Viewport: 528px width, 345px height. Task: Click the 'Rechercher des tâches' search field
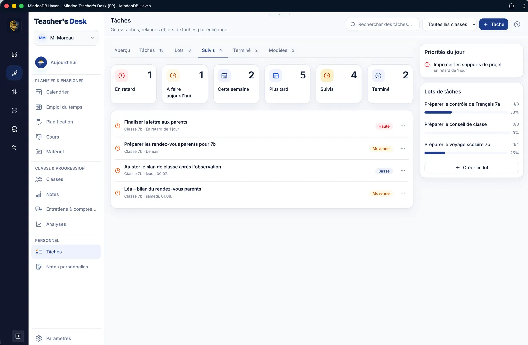tap(383, 24)
